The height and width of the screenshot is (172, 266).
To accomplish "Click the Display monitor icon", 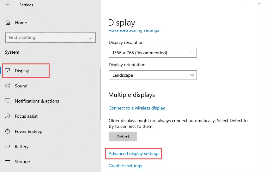I will 8,70.
